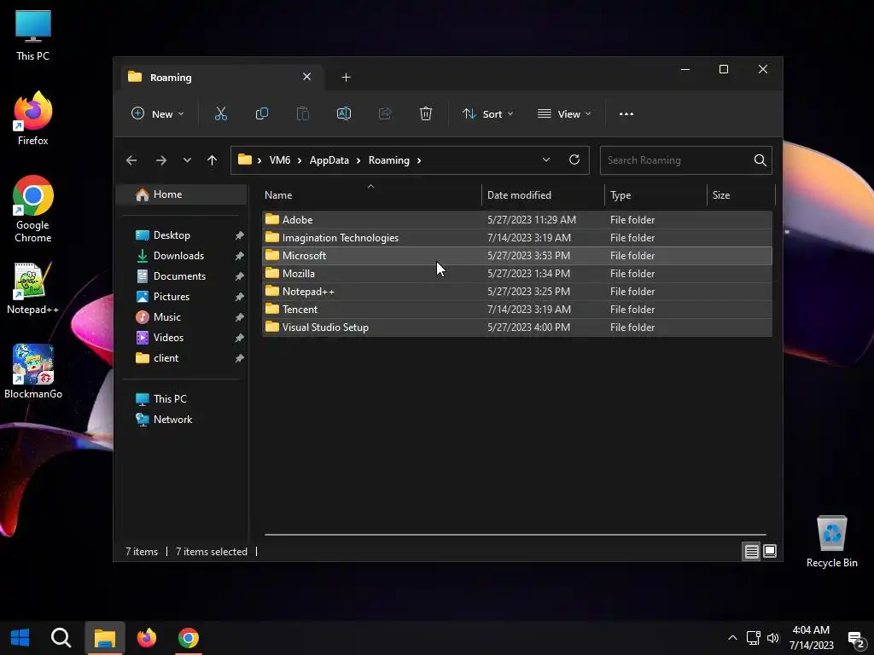
Task: Open the New dropdown menu
Action: [x=157, y=113]
